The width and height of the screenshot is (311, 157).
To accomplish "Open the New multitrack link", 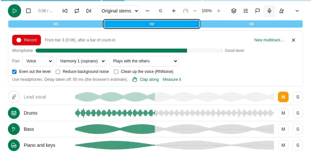I will (269, 40).
